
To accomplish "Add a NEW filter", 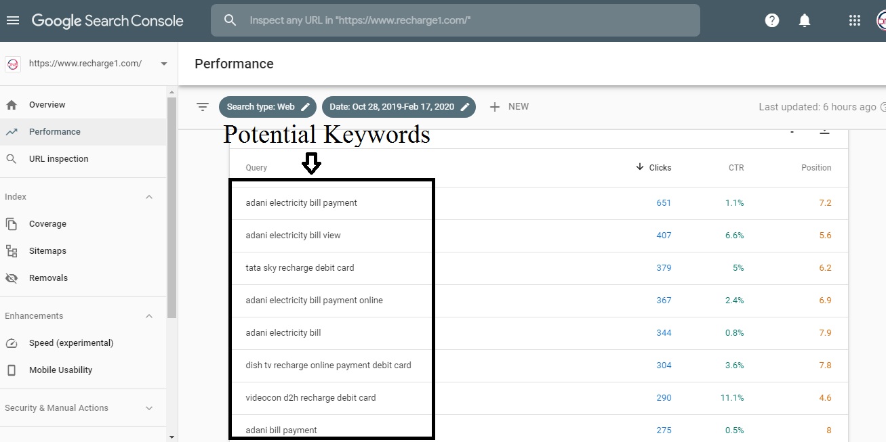I will (509, 107).
